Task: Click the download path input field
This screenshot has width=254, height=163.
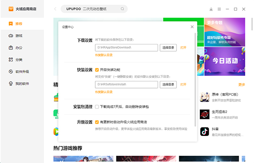Action: (126, 48)
